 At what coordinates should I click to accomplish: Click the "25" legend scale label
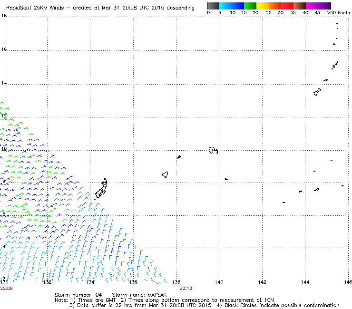(269, 12)
